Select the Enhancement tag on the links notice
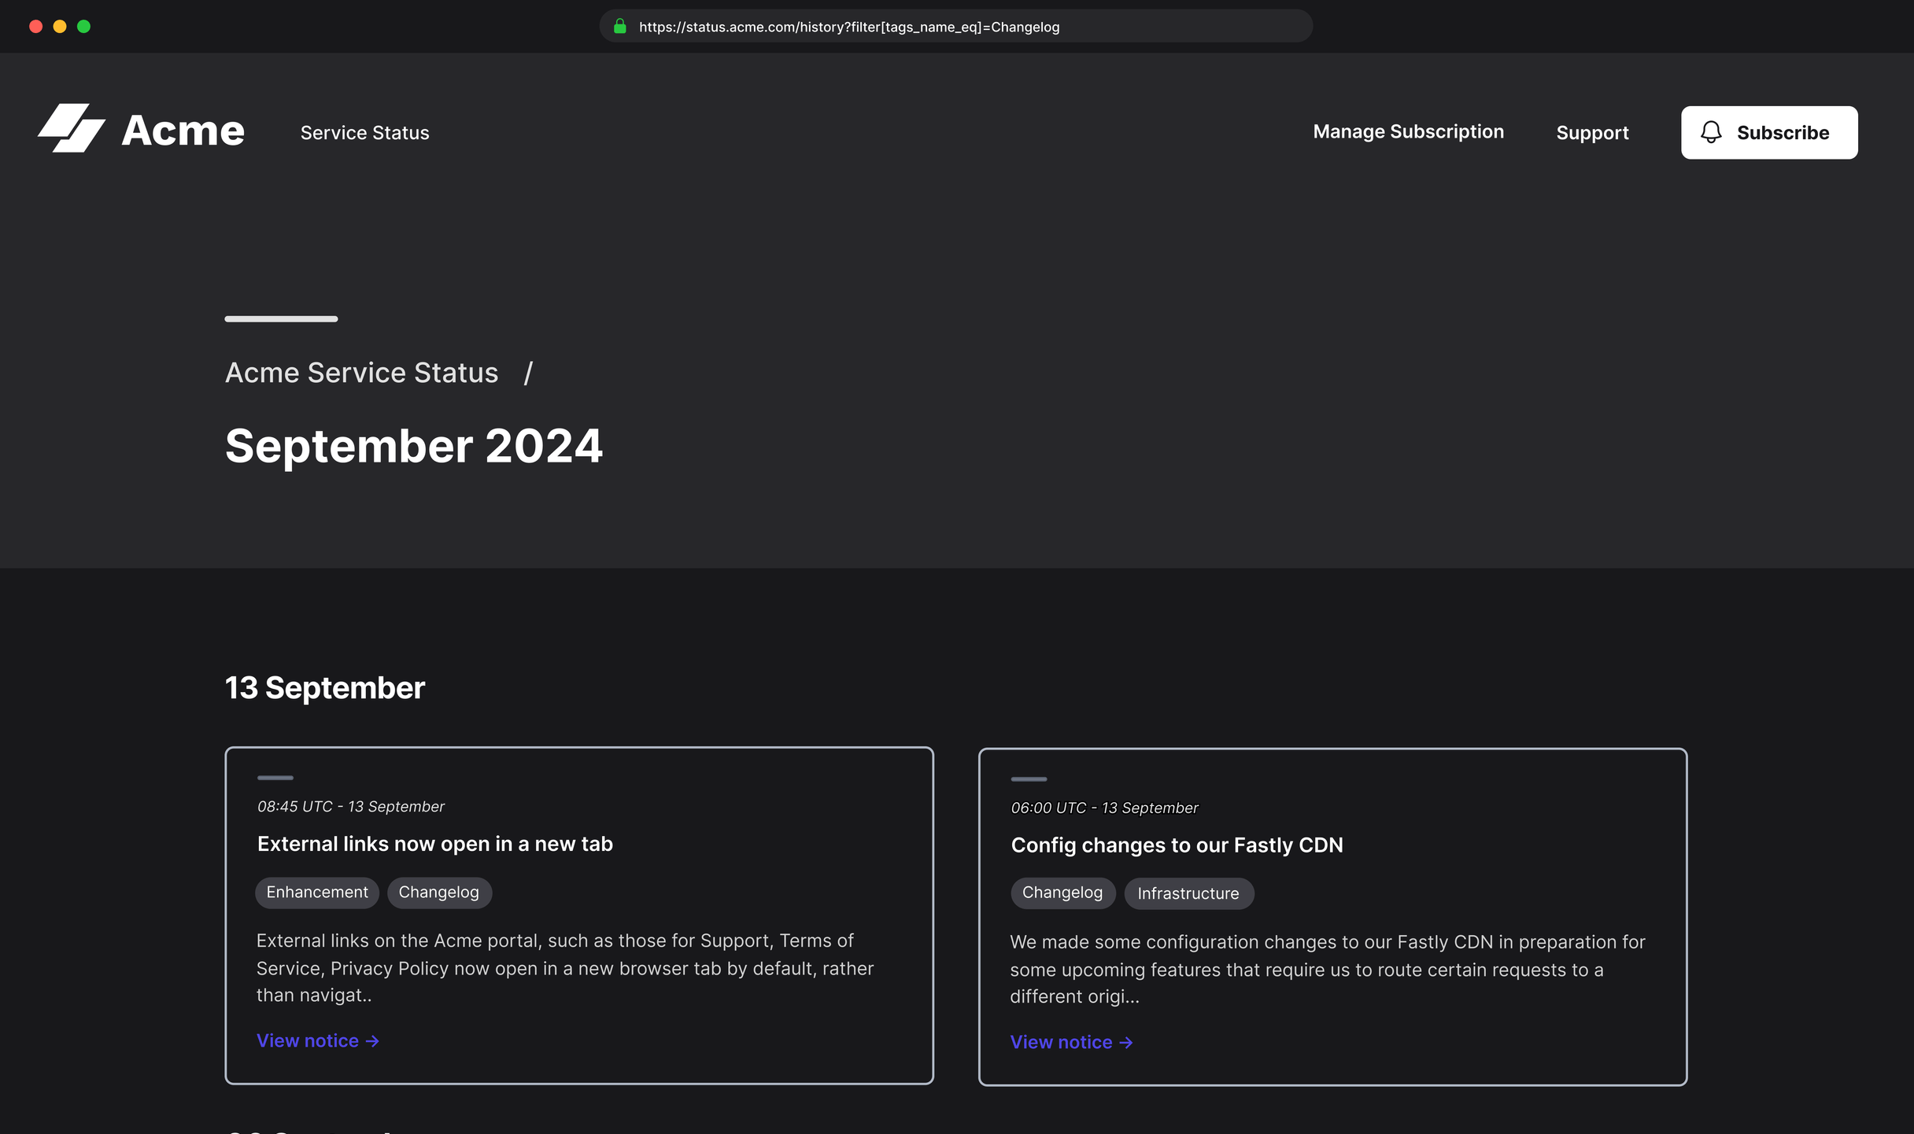 pos(316,893)
